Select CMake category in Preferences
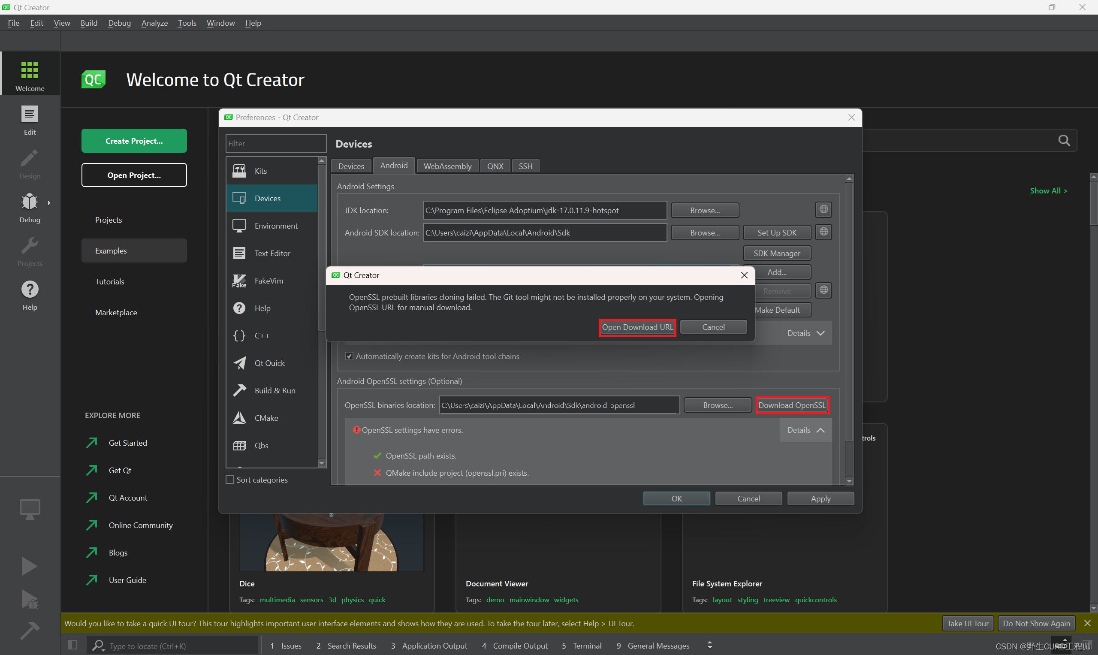Viewport: 1098px width, 655px height. point(272,417)
